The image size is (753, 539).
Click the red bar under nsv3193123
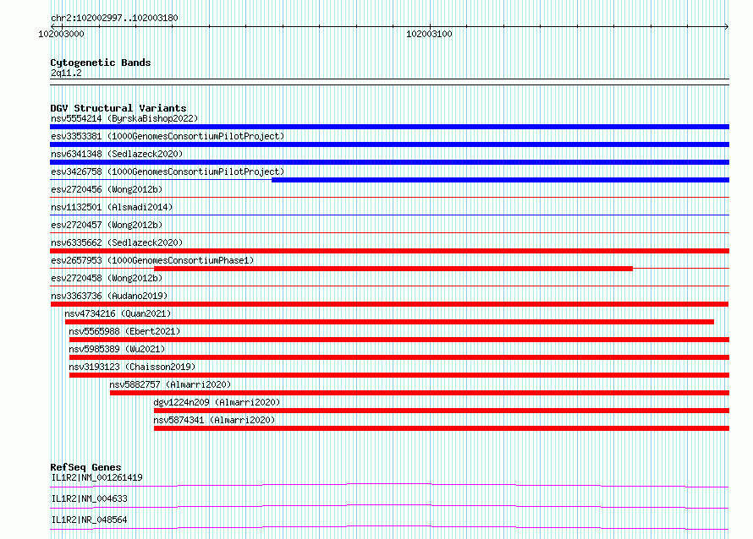click(x=399, y=375)
